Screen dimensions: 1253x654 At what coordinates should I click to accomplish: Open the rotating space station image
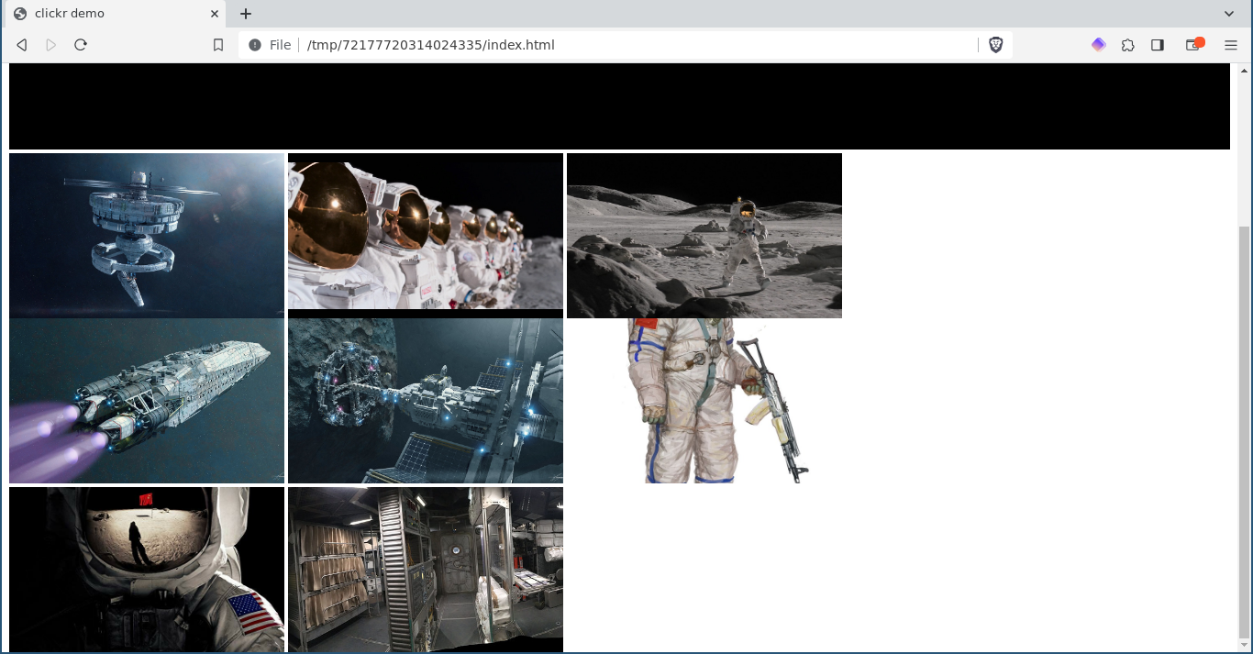point(147,236)
